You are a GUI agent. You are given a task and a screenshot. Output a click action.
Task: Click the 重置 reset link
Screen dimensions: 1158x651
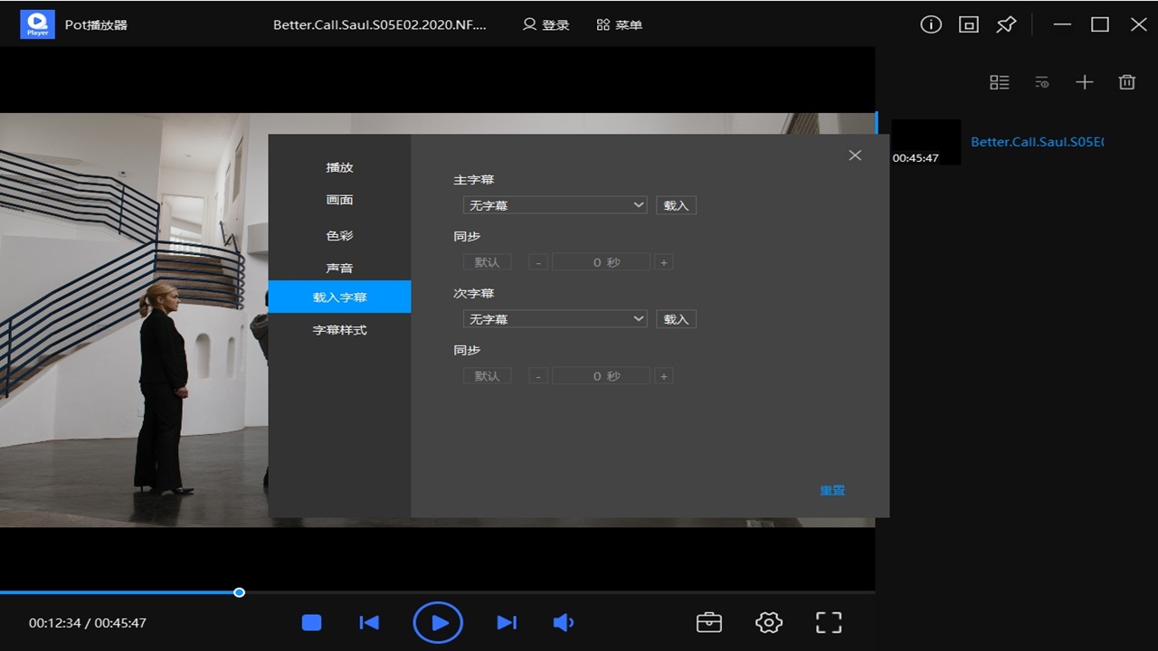coord(831,489)
